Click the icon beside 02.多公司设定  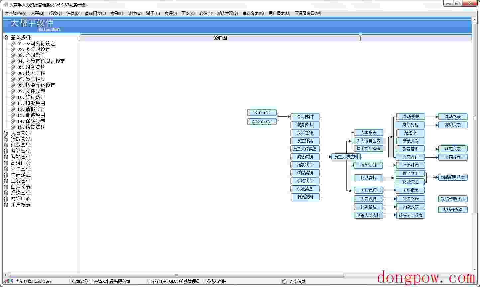click(x=13, y=49)
